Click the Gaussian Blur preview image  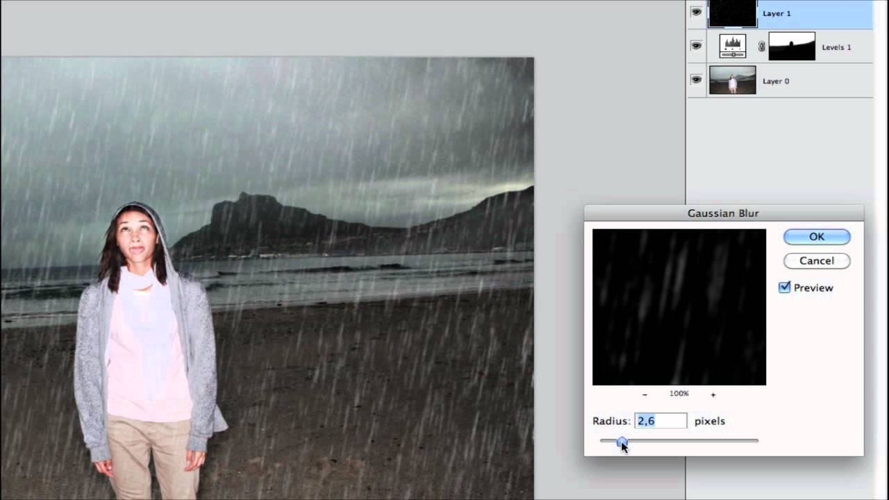679,307
